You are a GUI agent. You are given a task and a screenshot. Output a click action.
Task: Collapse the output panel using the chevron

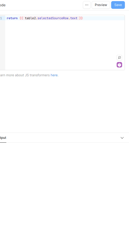click(122, 138)
